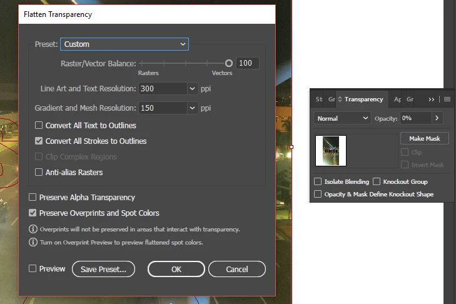Expand hidden panel tabs with double chevron
The image size is (456, 304).
click(431, 99)
